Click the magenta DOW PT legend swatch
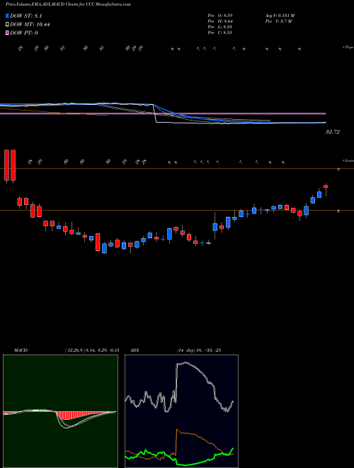The image size is (354, 468). click(x=7, y=33)
